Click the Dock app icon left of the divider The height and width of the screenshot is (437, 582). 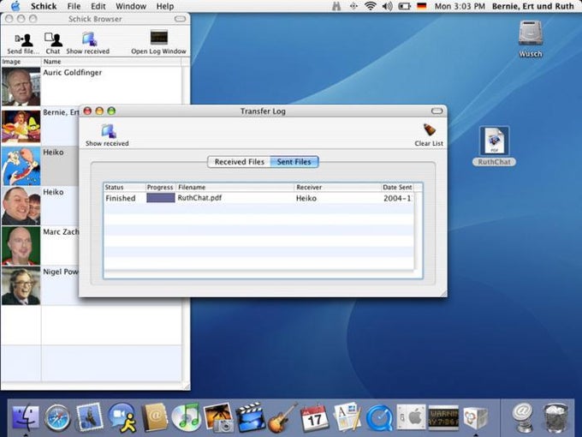click(x=476, y=418)
